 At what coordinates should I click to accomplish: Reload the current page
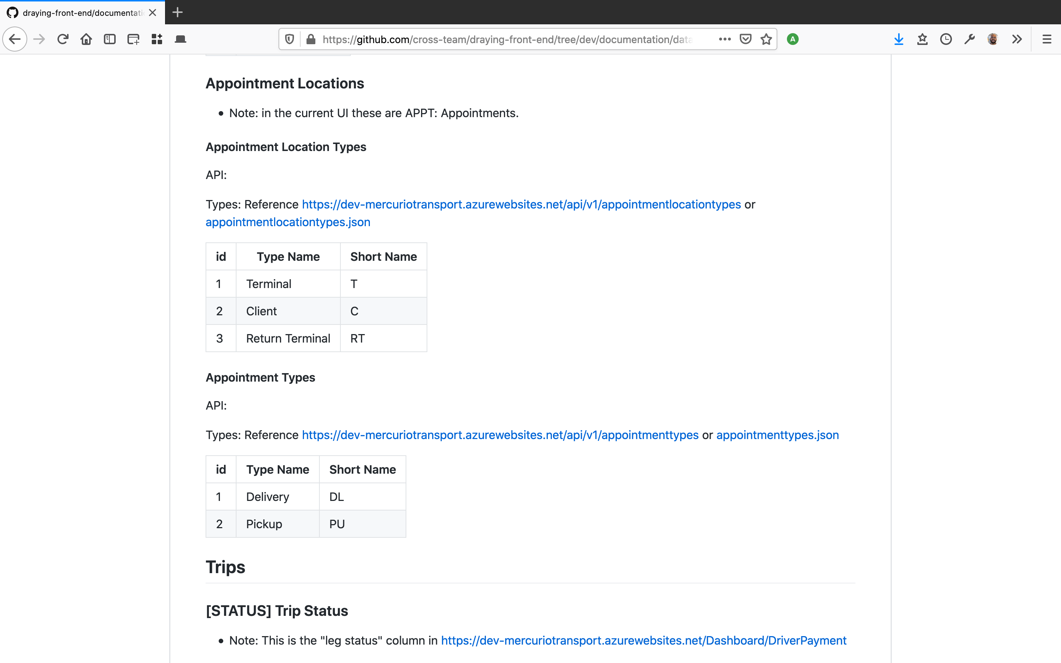pyautogui.click(x=63, y=39)
